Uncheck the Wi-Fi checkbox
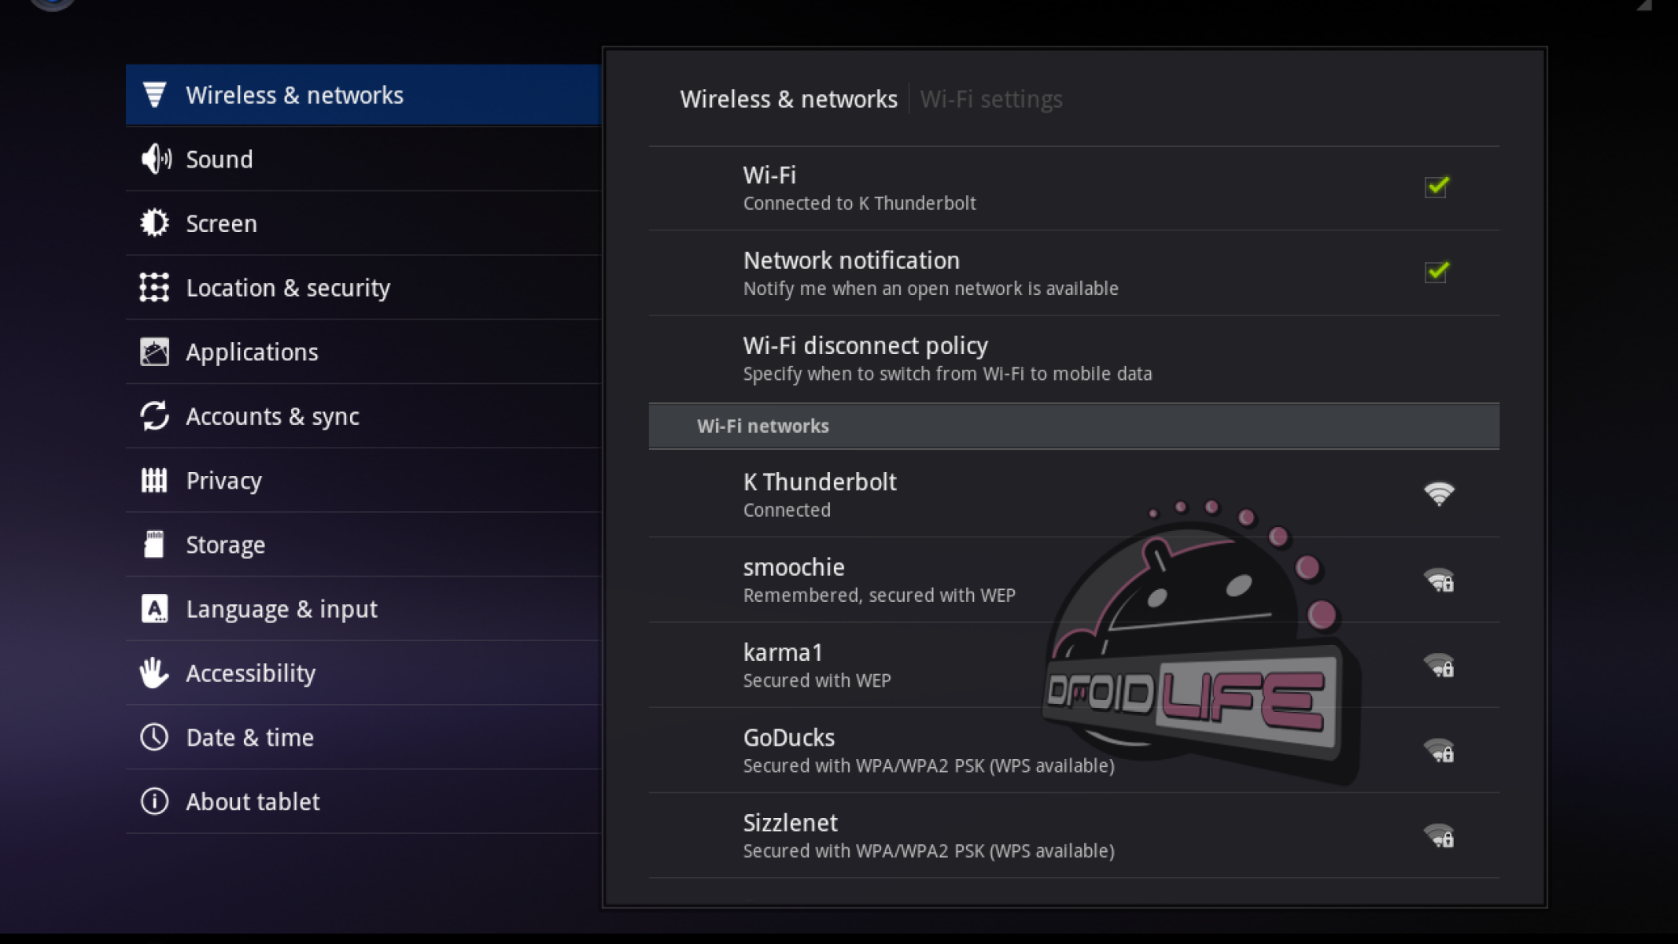1678x944 pixels. click(x=1436, y=187)
